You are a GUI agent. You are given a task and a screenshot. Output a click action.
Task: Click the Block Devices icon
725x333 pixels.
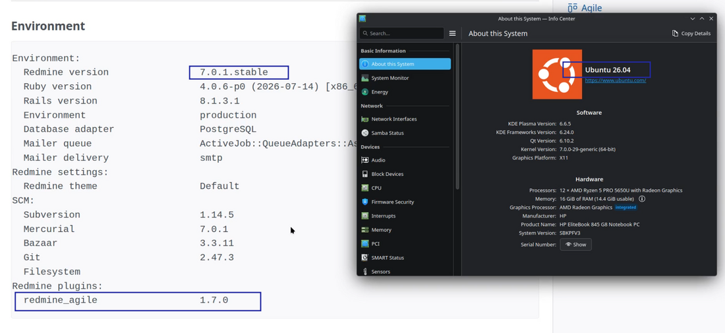[365, 174]
